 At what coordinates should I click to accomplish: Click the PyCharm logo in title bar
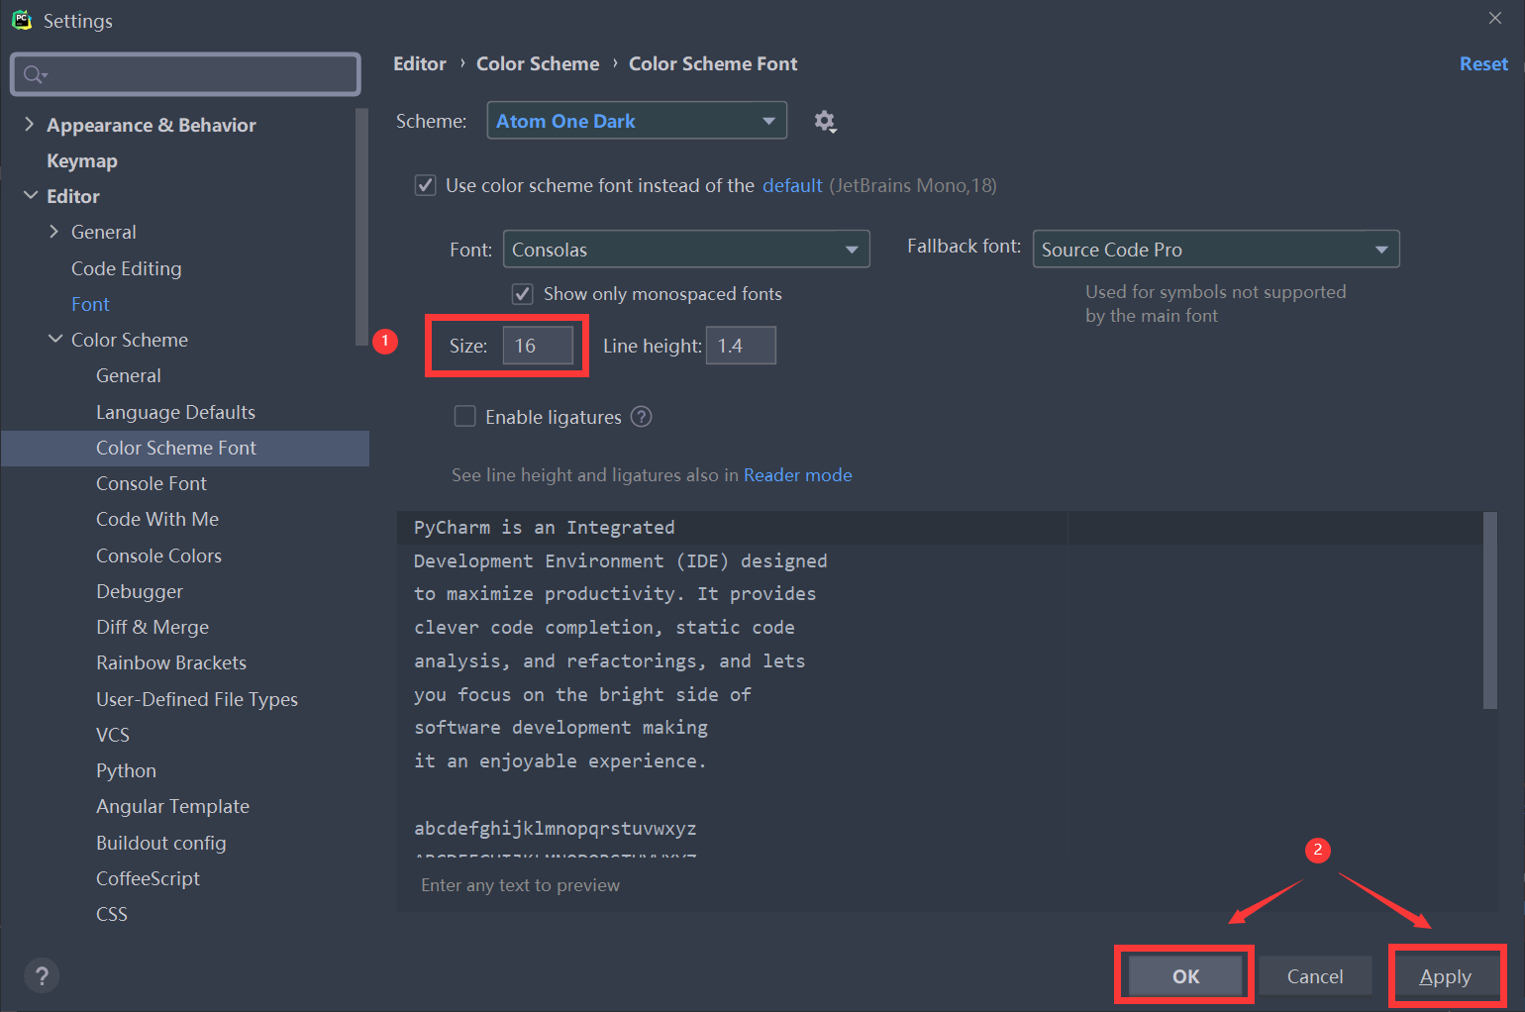pos(22,20)
